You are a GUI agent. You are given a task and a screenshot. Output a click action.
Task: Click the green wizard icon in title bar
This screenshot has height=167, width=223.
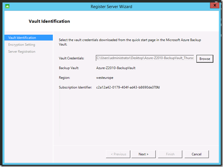click(x=7, y=6)
